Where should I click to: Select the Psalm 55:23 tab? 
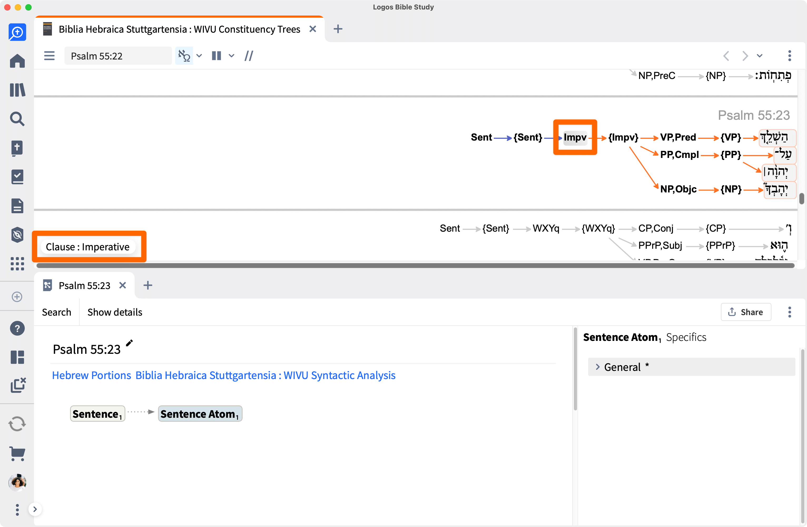[x=85, y=286]
